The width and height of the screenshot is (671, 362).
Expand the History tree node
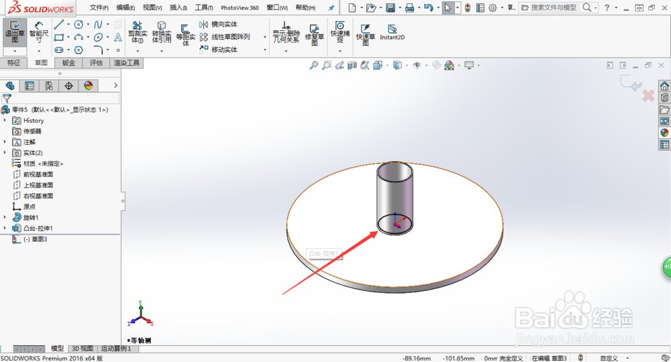[x=5, y=121]
